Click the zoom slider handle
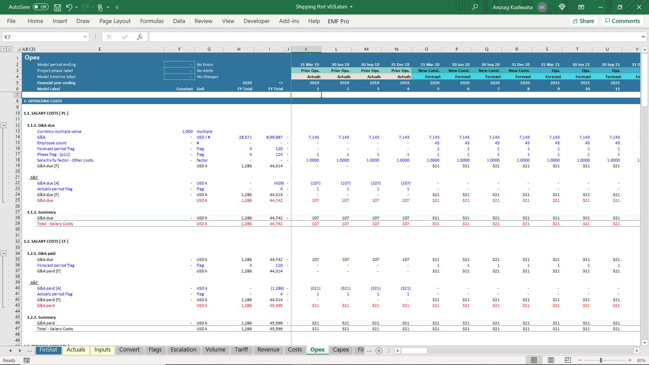649x365 pixels. 601,360
